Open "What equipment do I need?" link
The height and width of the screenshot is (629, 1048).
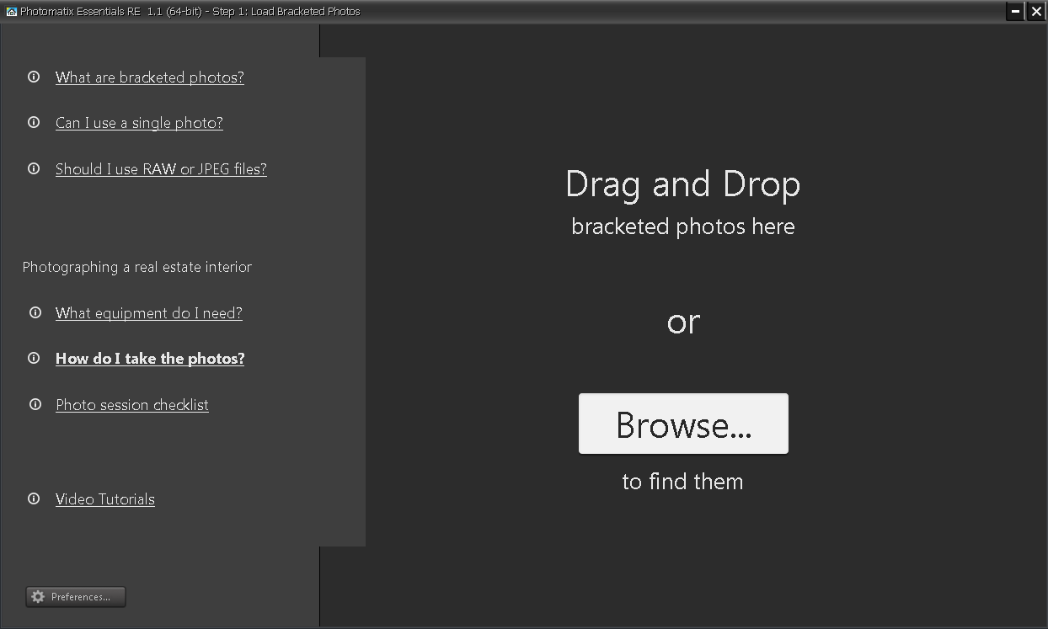(149, 313)
